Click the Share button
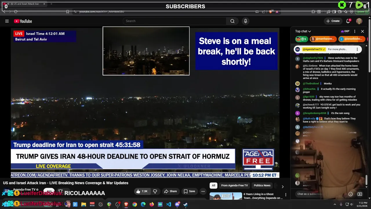This screenshot has height=209, width=371. click(170, 191)
